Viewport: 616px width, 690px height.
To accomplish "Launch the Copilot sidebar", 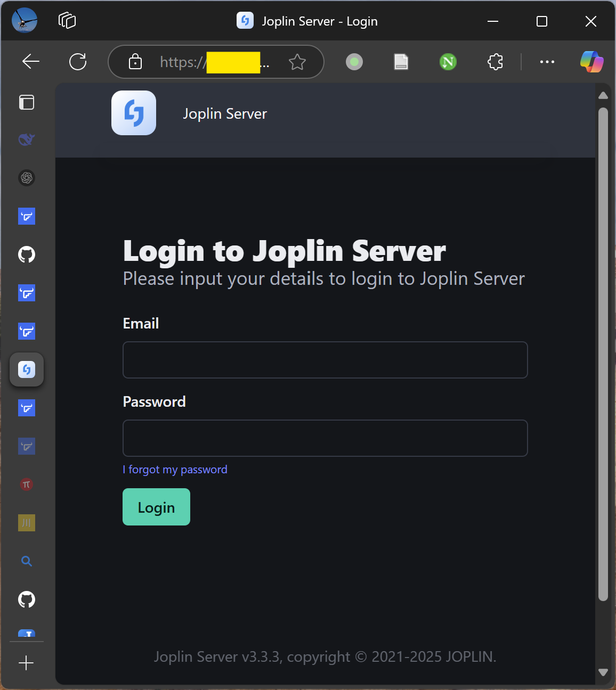I will click(592, 62).
